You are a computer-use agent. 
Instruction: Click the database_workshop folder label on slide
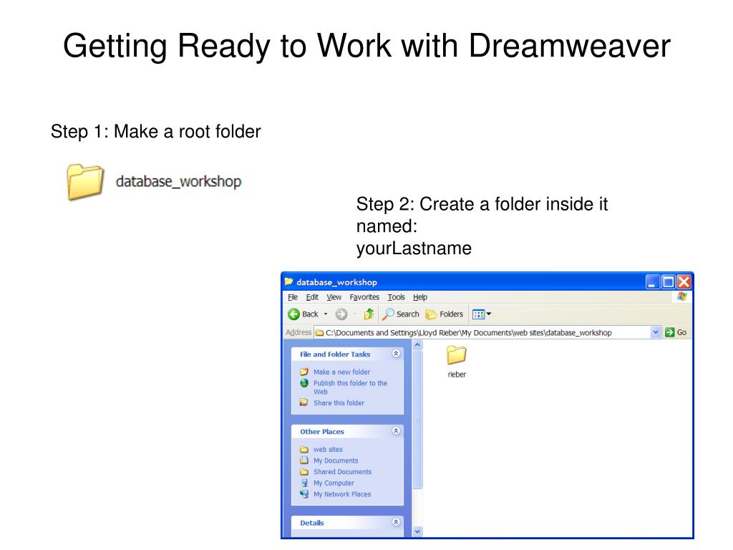(178, 181)
